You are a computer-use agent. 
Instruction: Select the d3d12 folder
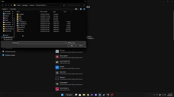[x=20, y=18]
